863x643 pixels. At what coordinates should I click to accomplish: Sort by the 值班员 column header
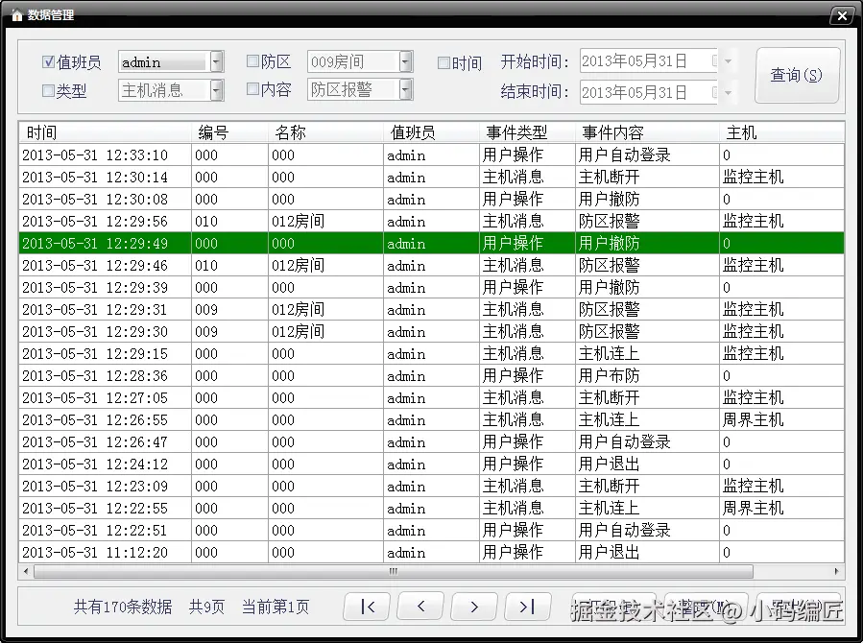pos(431,132)
